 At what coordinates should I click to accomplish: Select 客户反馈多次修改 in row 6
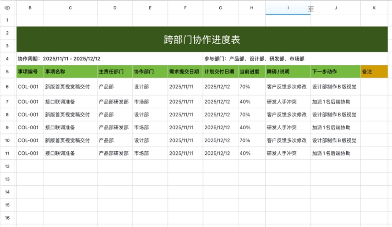click(x=288, y=87)
